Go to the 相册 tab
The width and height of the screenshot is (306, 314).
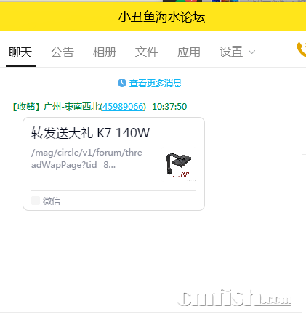click(105, 52)
